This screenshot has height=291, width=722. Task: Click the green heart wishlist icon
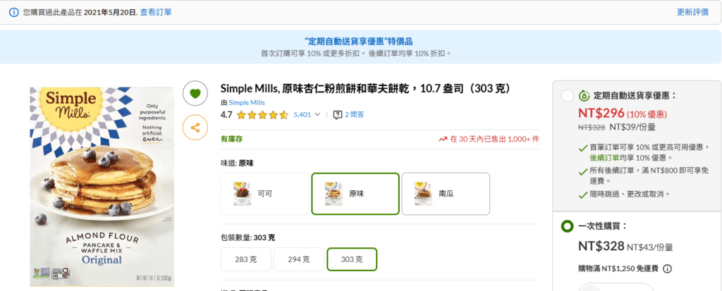point(195,92)
